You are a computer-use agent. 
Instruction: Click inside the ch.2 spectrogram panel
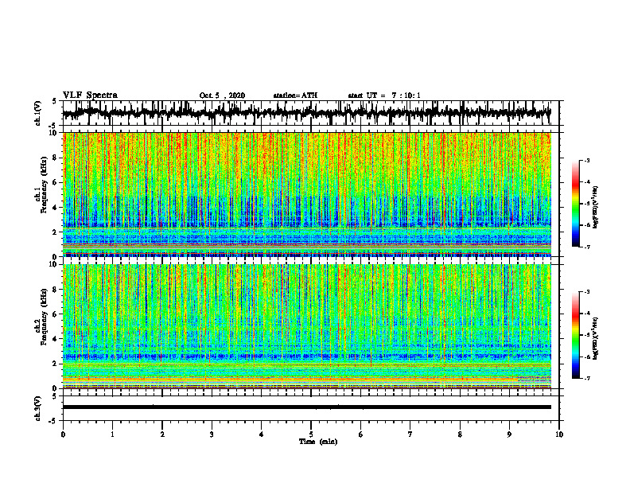coord(306,326)
